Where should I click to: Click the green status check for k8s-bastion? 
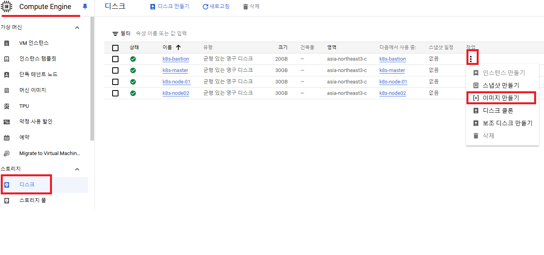[133, 59]
